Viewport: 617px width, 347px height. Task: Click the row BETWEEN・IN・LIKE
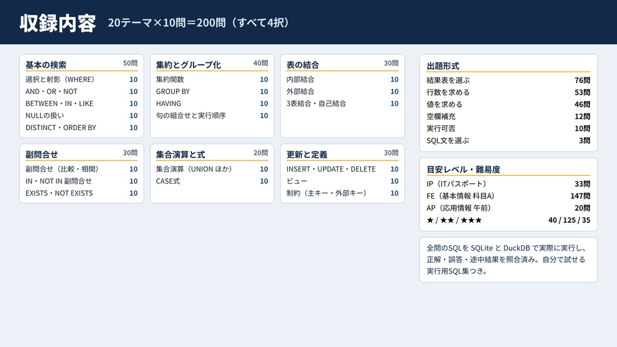[81, 104]
